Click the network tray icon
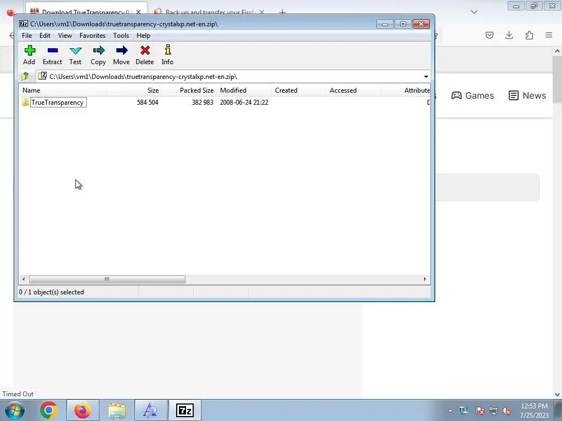 point(493,411)
